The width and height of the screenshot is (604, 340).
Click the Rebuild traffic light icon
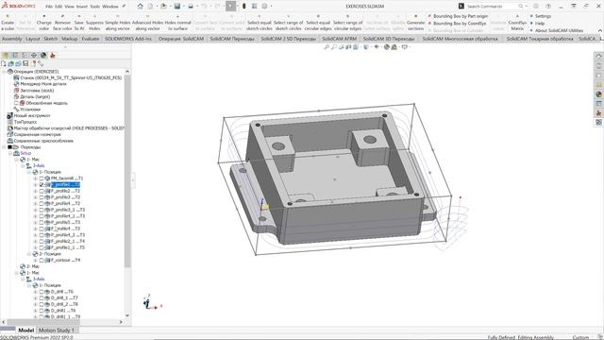click(x=243, y=7)
